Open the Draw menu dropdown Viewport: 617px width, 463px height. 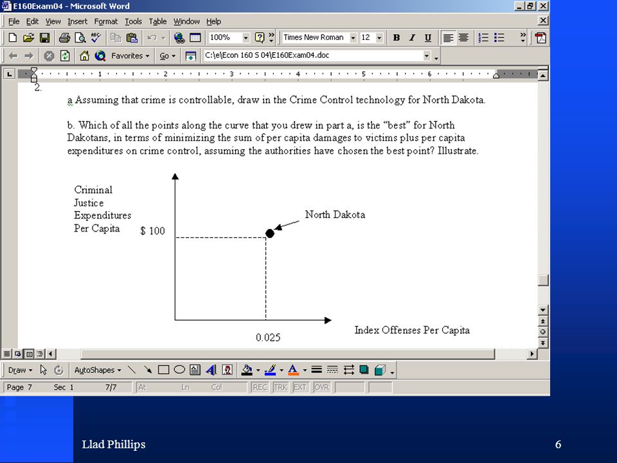pos(20,370)
